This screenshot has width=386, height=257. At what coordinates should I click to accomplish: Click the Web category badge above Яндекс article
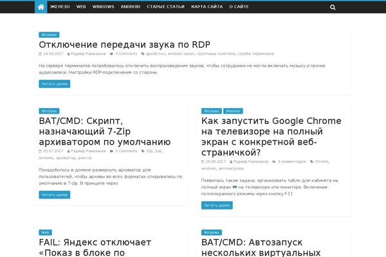point(45,233)
